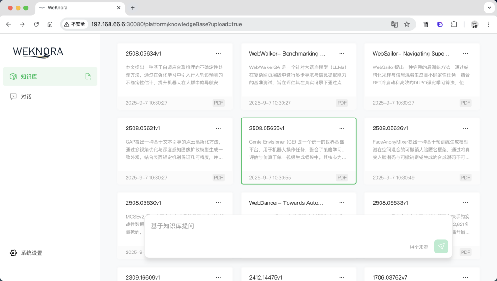Click the WeKnora logo
The height and width of the screenshot is (281, 497).
(x=38, y=52)
